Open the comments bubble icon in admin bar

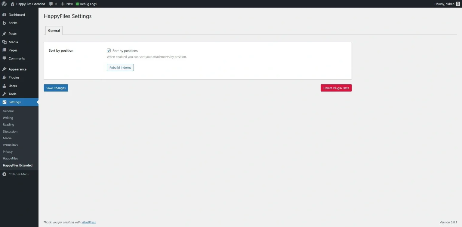(x=51, y=4)
